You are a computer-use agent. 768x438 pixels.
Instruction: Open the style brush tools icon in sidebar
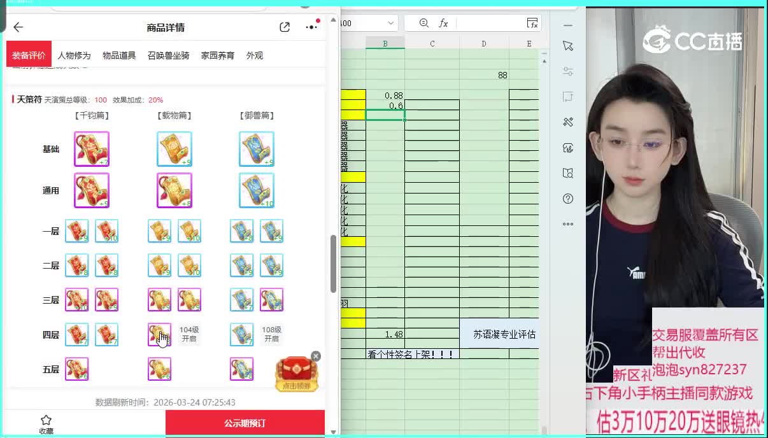click(568, 122)
